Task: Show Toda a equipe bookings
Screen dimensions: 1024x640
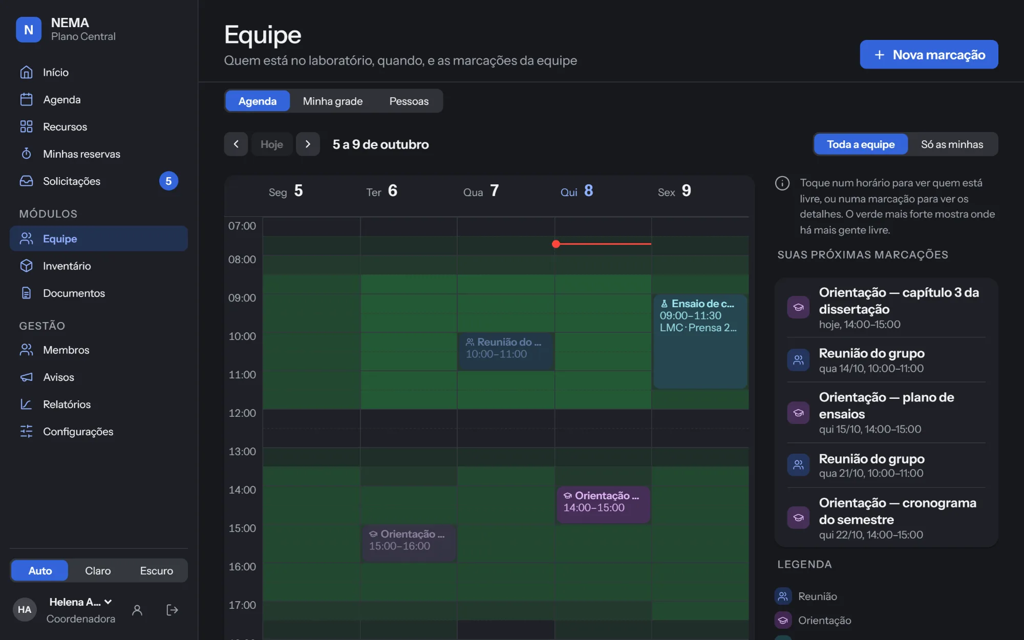Action: (861, 144)
